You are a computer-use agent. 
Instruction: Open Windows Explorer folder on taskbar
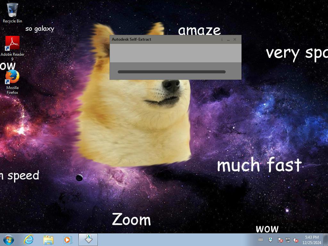[x=48, y=240]
